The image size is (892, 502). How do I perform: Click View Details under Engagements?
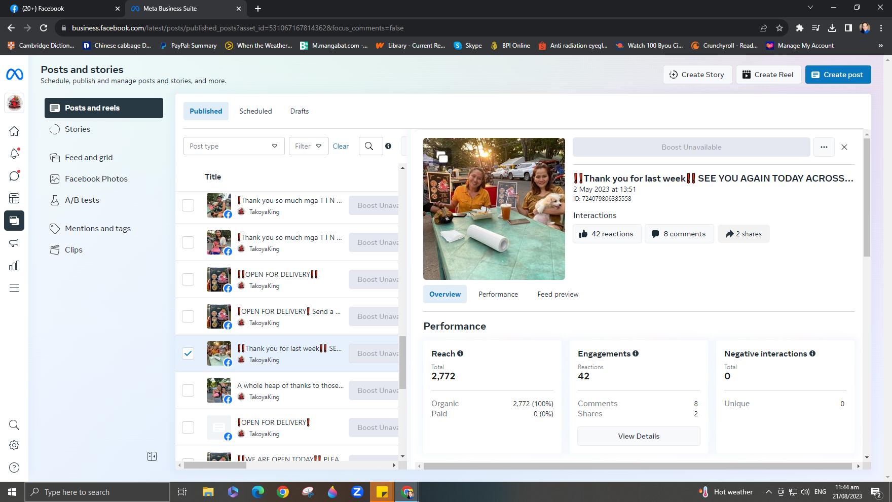639,436
